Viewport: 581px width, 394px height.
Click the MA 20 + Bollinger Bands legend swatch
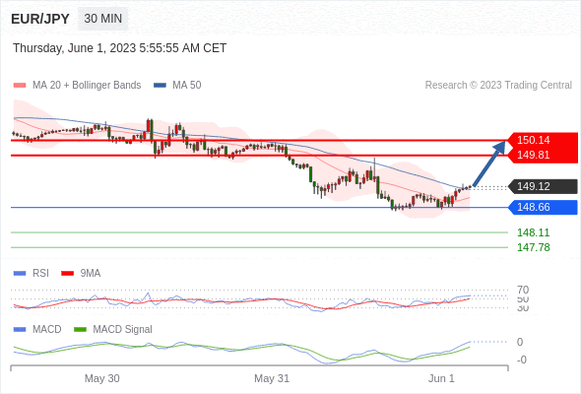pos(20,86)
